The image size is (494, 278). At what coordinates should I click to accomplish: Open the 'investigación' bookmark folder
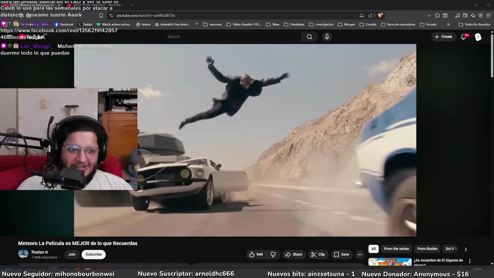pos(321,24)
